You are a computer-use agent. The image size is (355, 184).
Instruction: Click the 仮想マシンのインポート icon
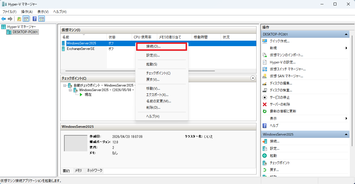pyautogui.click(x=264, y=55)
